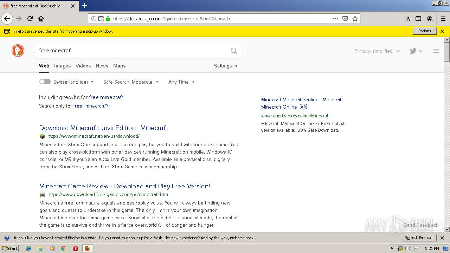450x253 pixels.
Task: Switch to the Images tab
Action: point(62,66)
